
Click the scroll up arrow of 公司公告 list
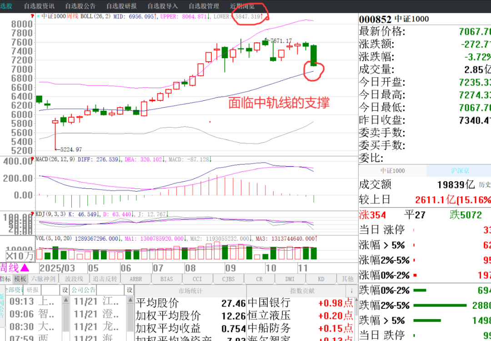(x=130, y=300)
